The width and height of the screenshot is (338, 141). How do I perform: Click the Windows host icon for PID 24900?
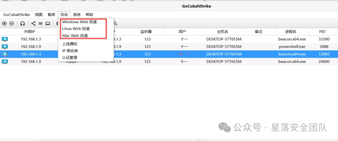(5, 62)
